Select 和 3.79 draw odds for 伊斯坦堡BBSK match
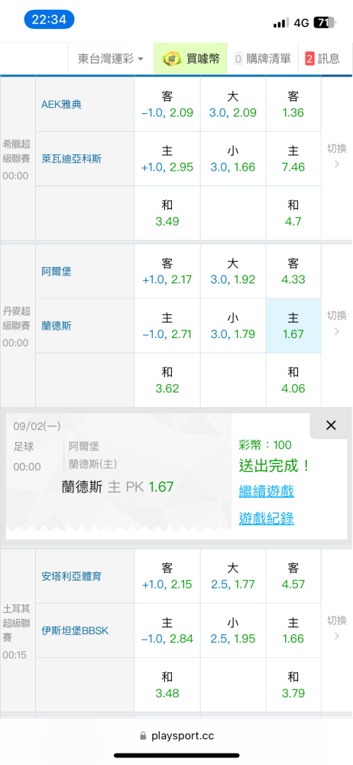 (293, 685)
